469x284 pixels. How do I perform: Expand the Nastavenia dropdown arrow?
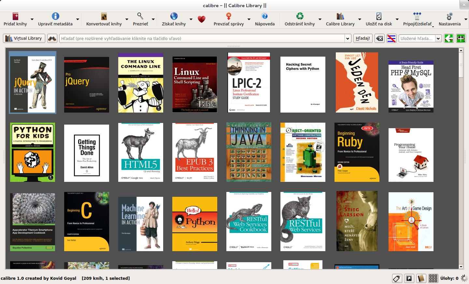click(x=466, y=20)
